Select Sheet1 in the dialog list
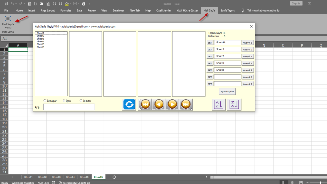 coord(51,33)
